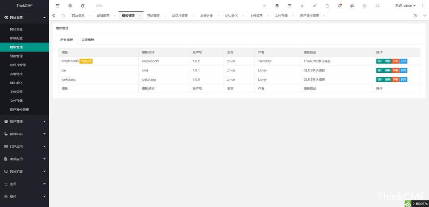The image size is (429, 207).
Task: Toggle sidebar with the menu fold icon
Action: click(x=58, y=6)
